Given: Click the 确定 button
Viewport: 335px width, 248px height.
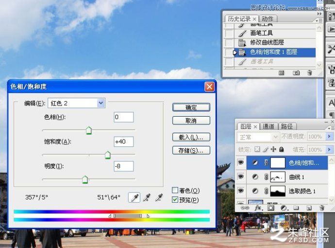Looking at the screenshot, I should (x=191, y=107).
